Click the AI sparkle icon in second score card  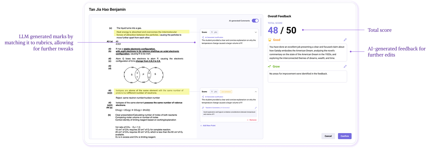click(203, 97)
